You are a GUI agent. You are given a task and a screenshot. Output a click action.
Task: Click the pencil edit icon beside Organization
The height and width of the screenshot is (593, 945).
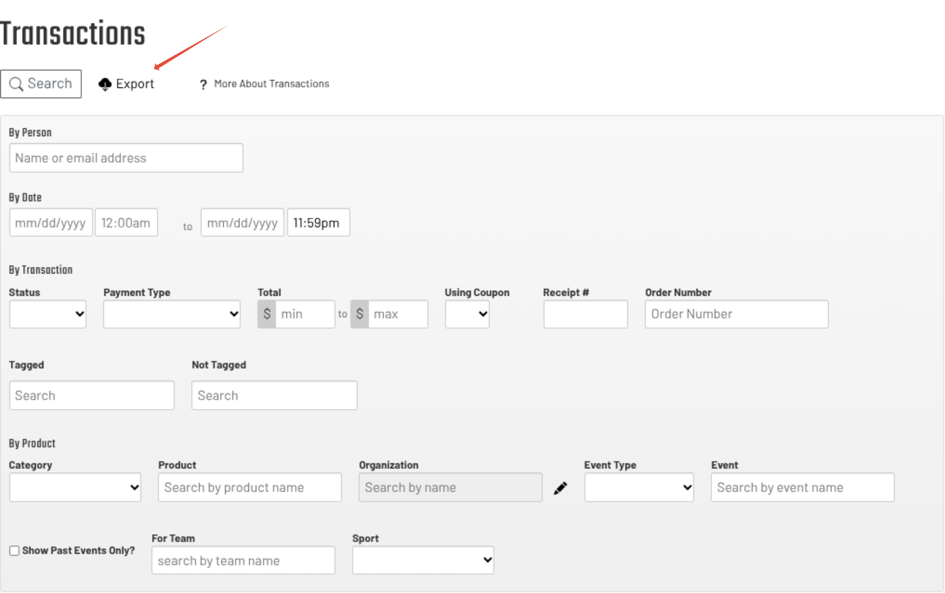(560, 488)
